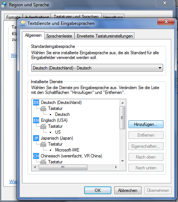Confirm the dialog with OK

point(98,190)
